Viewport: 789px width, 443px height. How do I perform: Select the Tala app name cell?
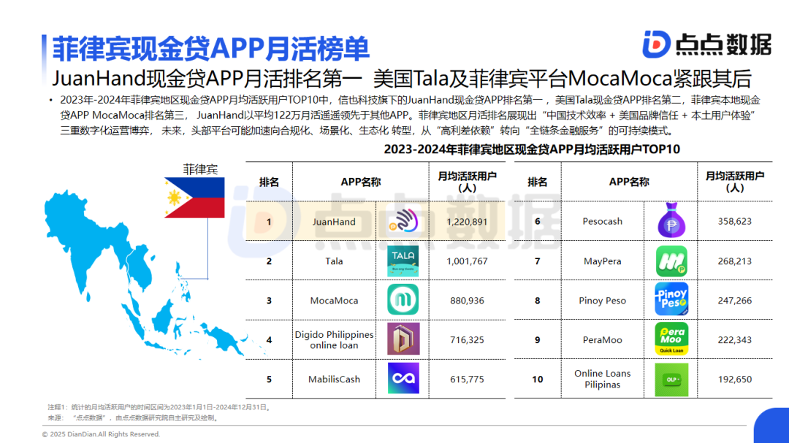[x=334, y=261]
